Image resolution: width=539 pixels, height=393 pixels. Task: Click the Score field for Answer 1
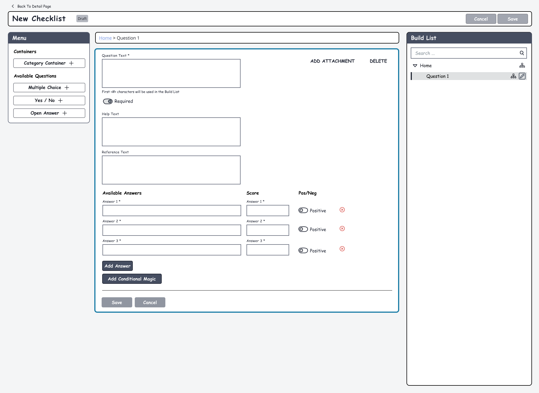point(268,211)
